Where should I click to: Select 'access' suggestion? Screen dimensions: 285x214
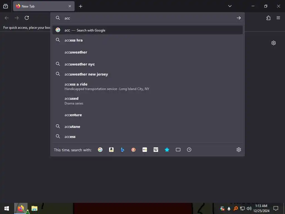[x=148, y=137]
